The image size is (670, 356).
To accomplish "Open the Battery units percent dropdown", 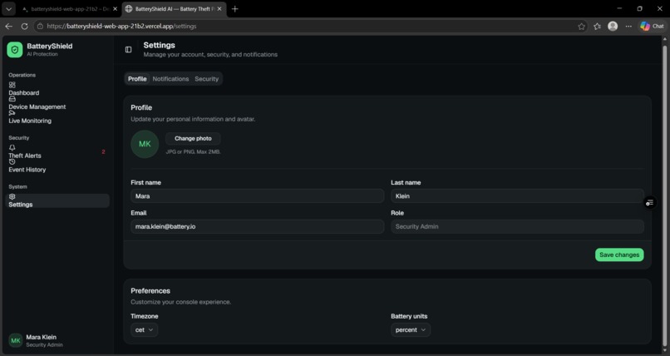I will pyautogui.click(x=411, y=330).
